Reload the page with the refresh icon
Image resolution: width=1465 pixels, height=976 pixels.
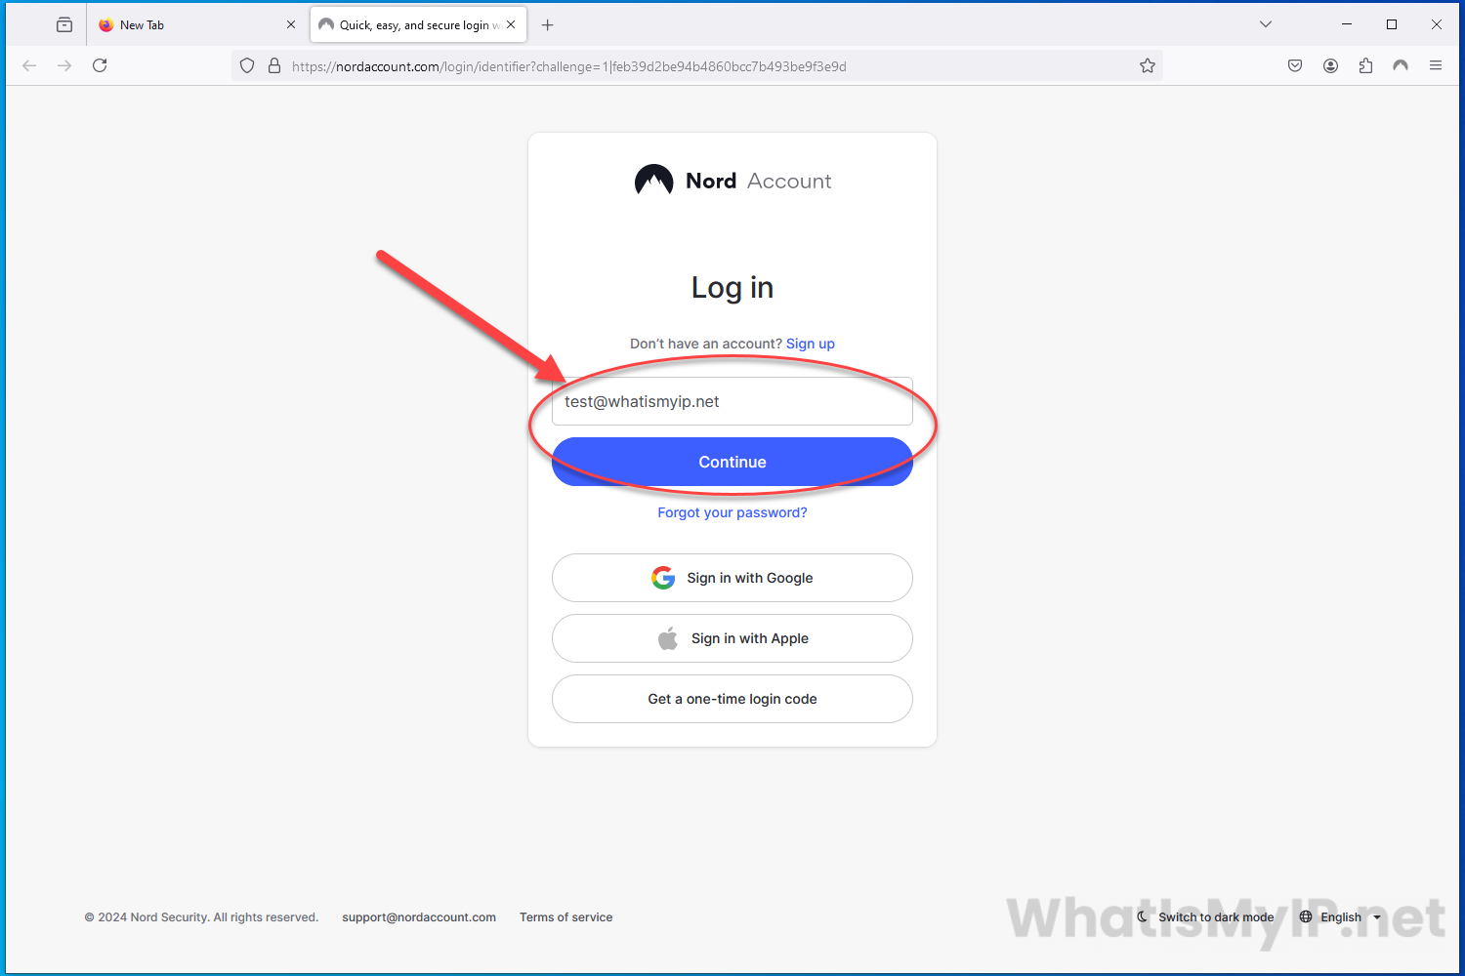[100, 65]
